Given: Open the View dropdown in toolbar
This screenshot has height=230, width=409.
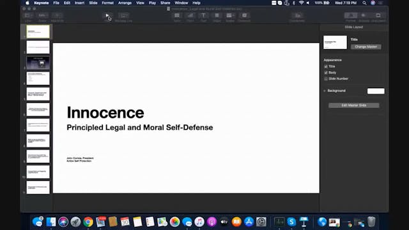Looking at the screenshot, I should [x=28, y=15].
